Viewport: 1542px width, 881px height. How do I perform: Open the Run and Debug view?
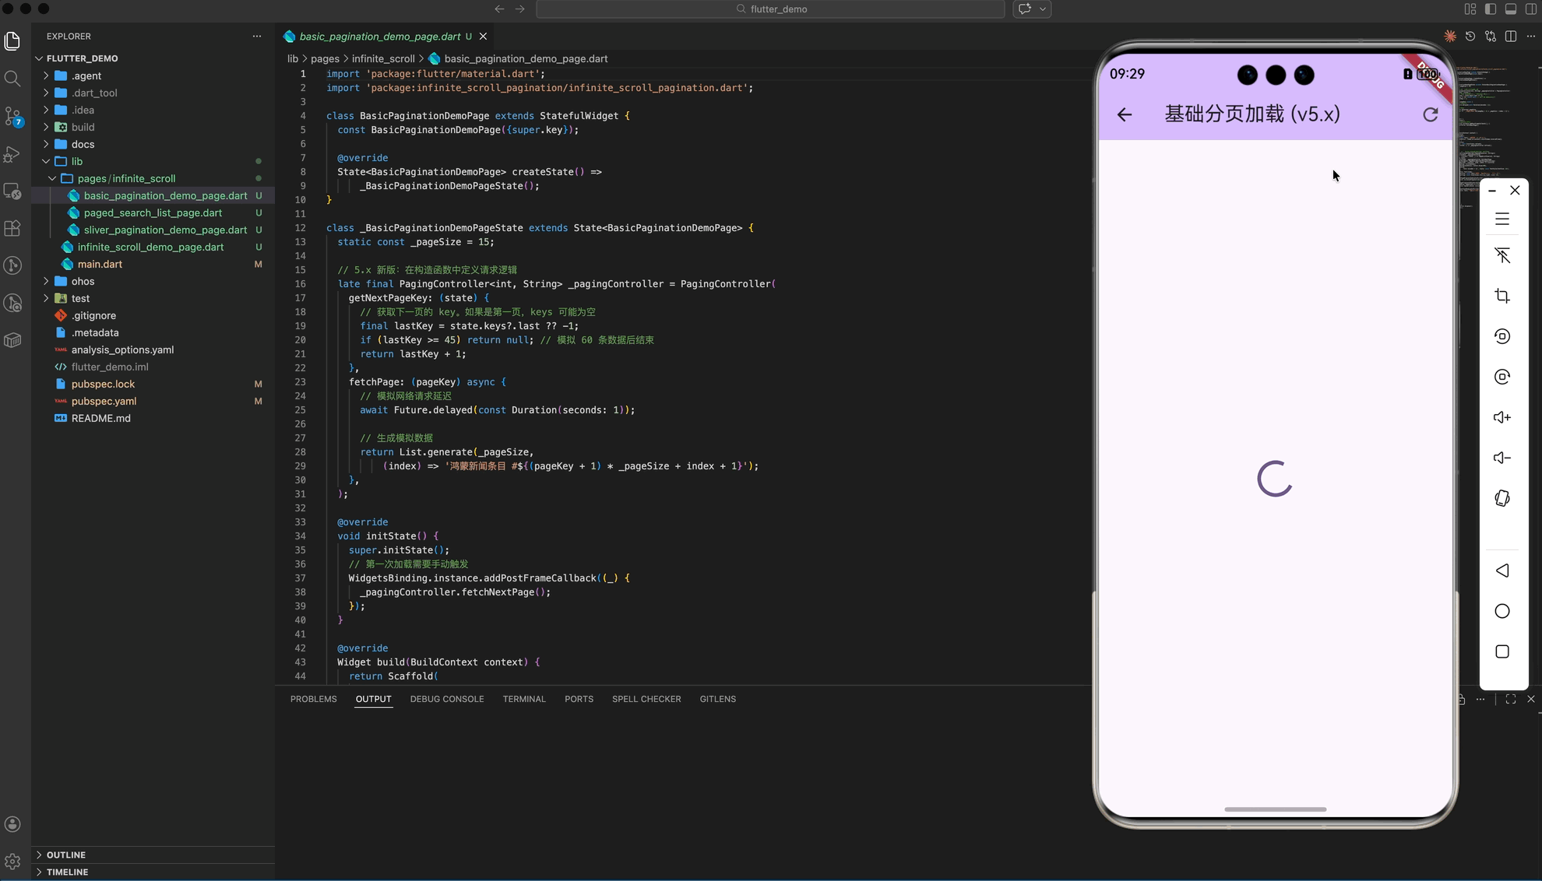(12, 154)
